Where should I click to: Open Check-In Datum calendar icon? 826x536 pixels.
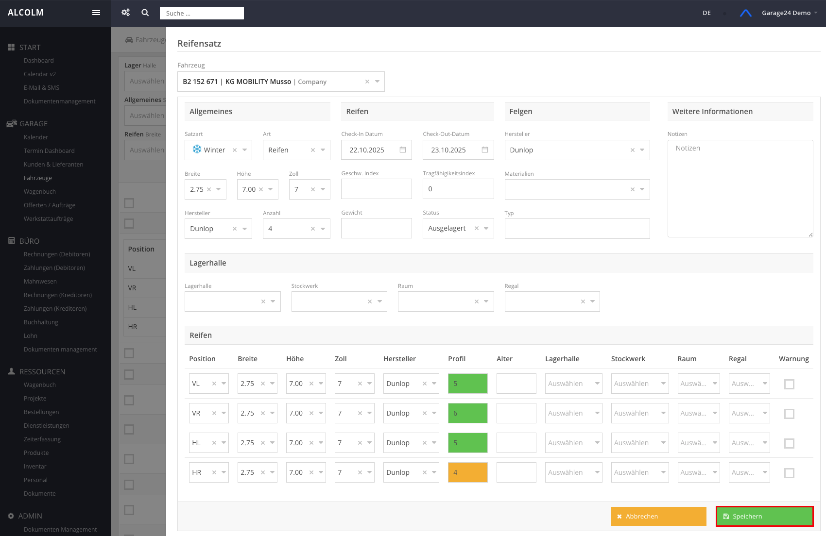(x=403, y=150)
